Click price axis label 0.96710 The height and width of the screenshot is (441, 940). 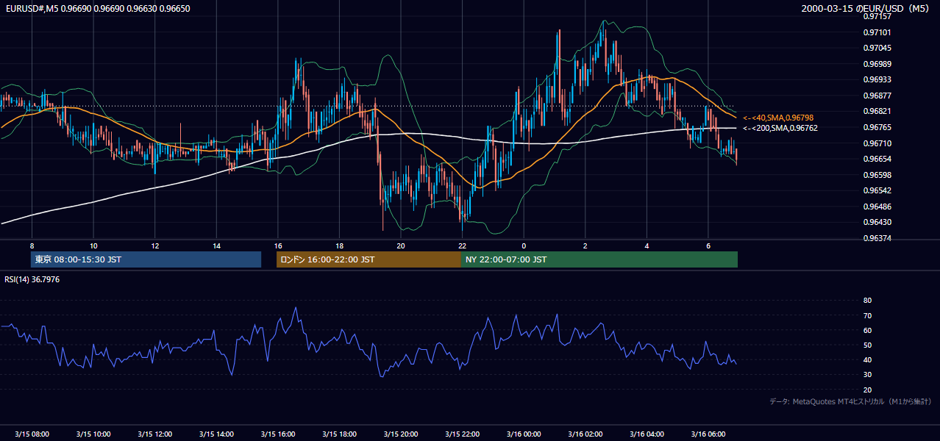click(877, 143)
